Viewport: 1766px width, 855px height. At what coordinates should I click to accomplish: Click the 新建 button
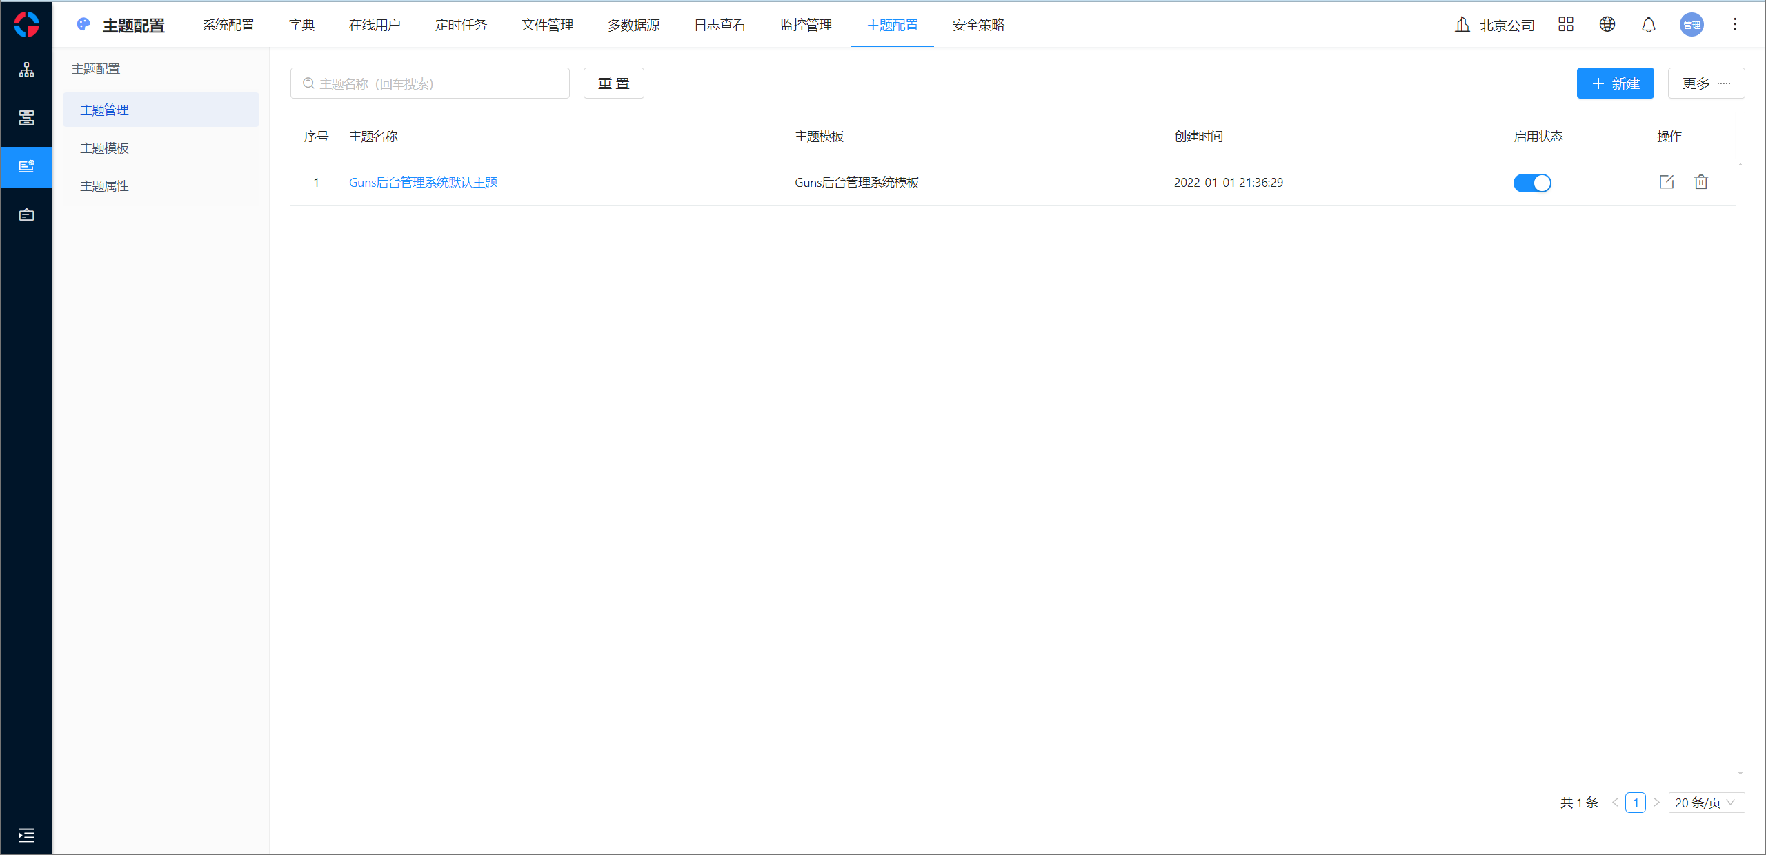tap(1615, 83)
